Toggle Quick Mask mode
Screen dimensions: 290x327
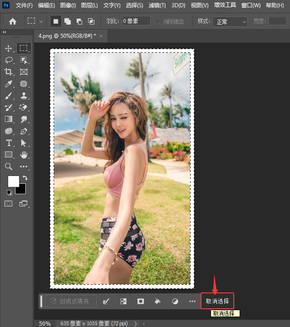(8, 204)
